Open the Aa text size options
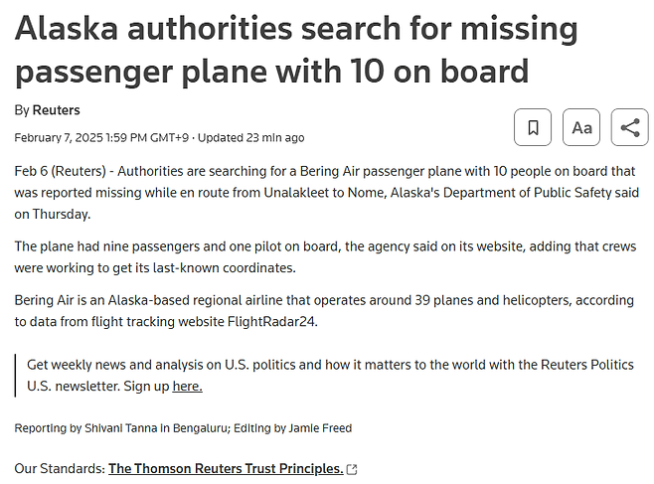The height and width of the screenshot is (484, 654). coord(581,128)
